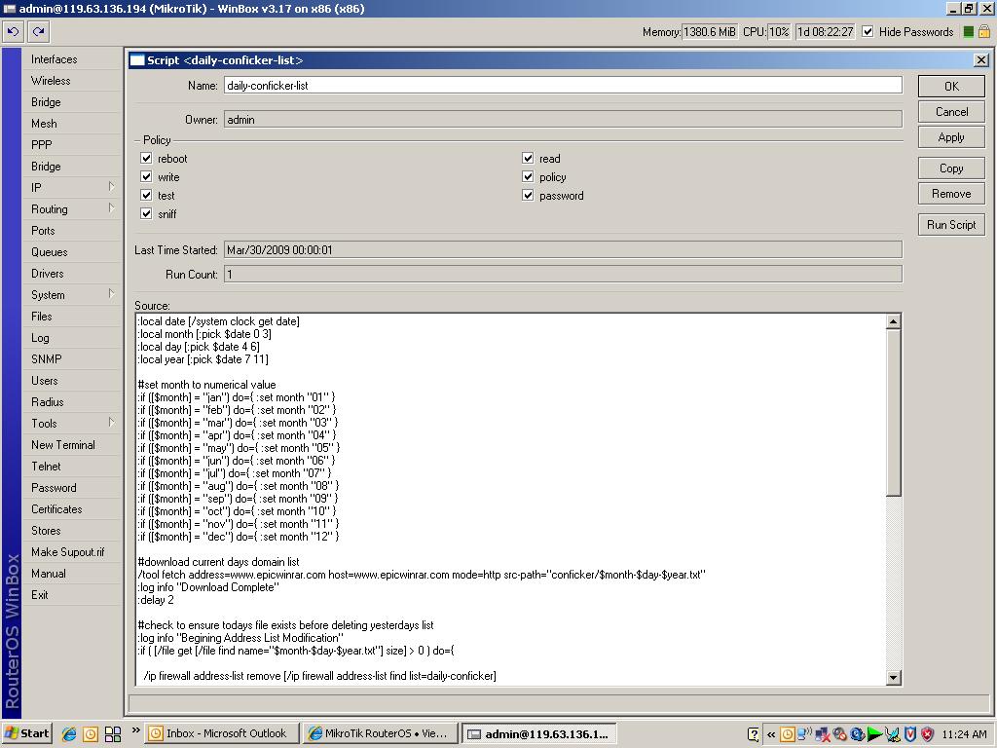Open the Wireless menu item
Image resolution: width=997 pixels, height=748 pixels.
(71, 81)
